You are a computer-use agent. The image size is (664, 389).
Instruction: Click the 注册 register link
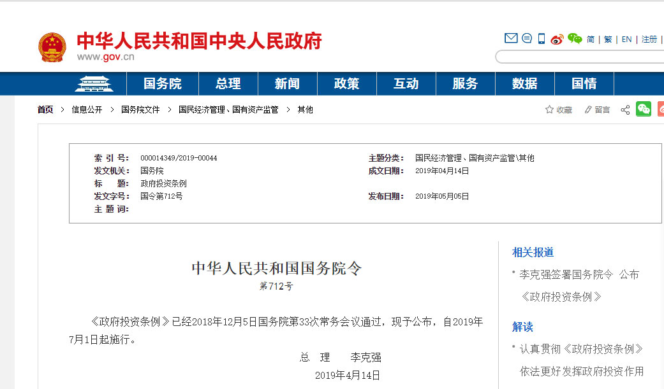[x=649, y=39]
